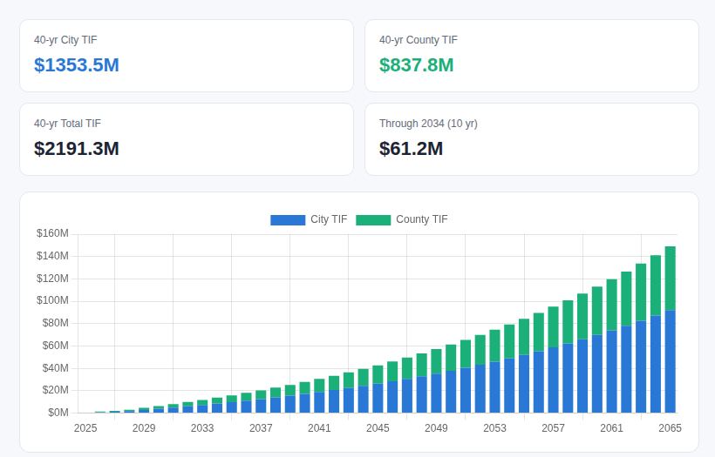
Task: Click the 40-yr County TIF card title
Action: coord(419,40)
